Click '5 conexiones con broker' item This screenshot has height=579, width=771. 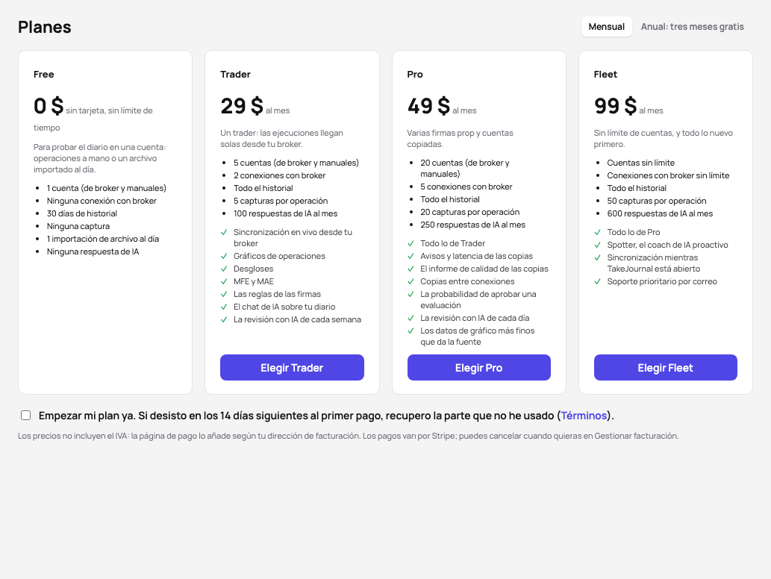click(466, 187)
